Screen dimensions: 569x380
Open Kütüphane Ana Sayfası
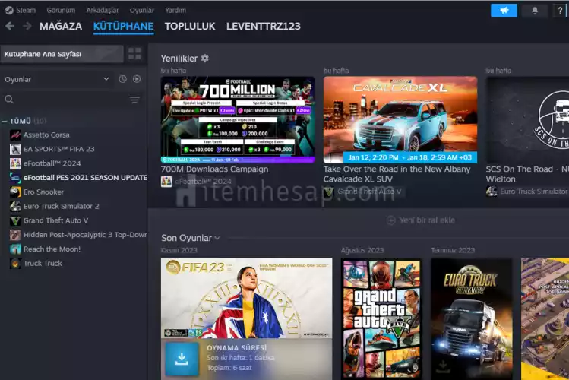click(x=61, y=54)
